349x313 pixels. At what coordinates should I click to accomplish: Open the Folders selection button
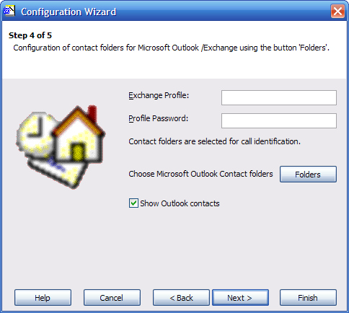(x=308, y=174)
